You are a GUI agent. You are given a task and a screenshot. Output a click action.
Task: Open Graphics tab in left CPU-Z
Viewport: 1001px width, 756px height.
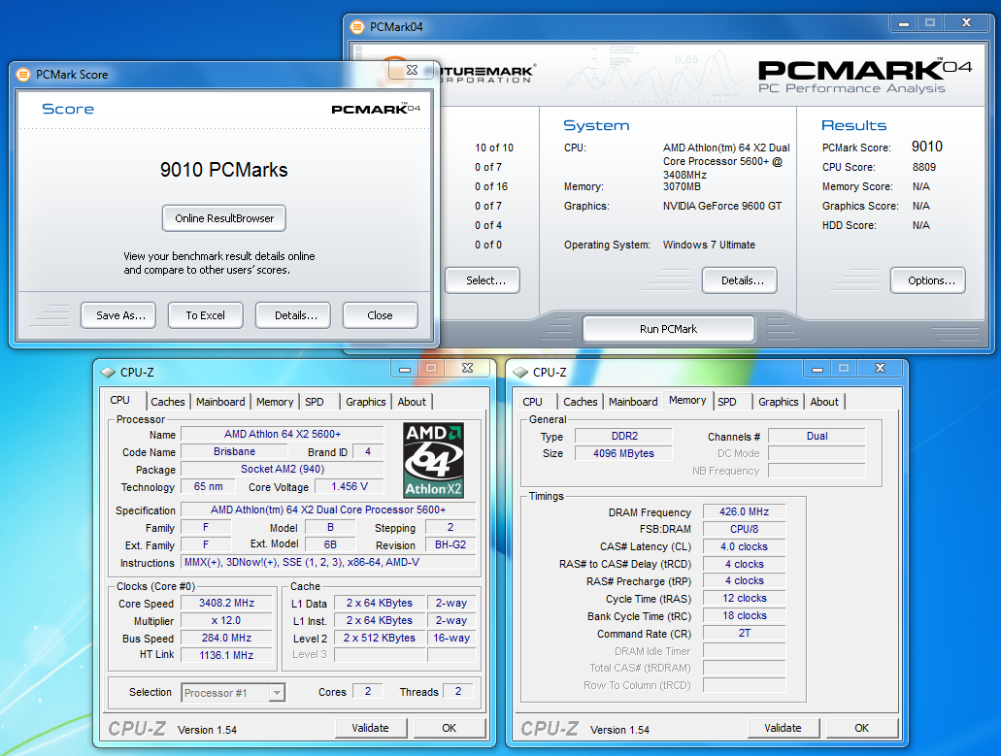click(x=366, y=402)
